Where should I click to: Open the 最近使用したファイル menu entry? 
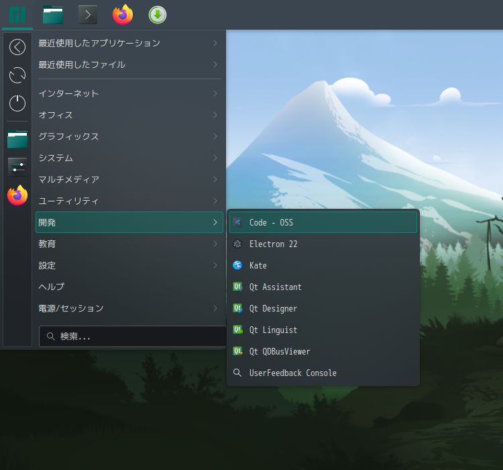pos(129,64)
